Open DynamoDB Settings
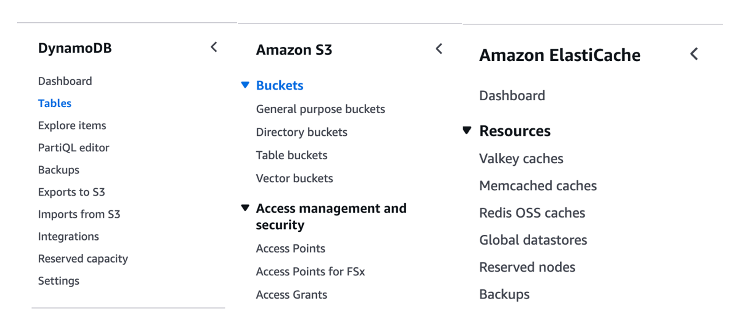 (x=58, y=281)
